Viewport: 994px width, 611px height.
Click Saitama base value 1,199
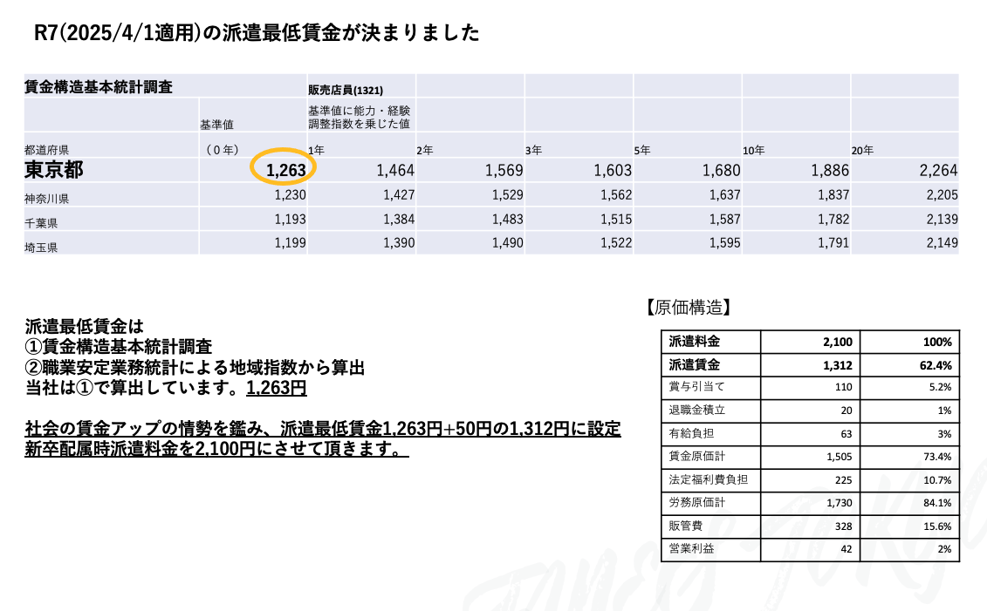tap(291, 242)
